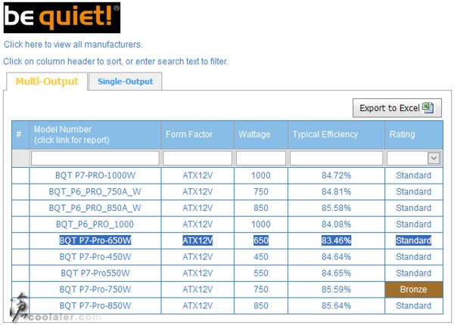
Task: Open report for BQT P7-Pro-850W
Action: coord(95,305)
